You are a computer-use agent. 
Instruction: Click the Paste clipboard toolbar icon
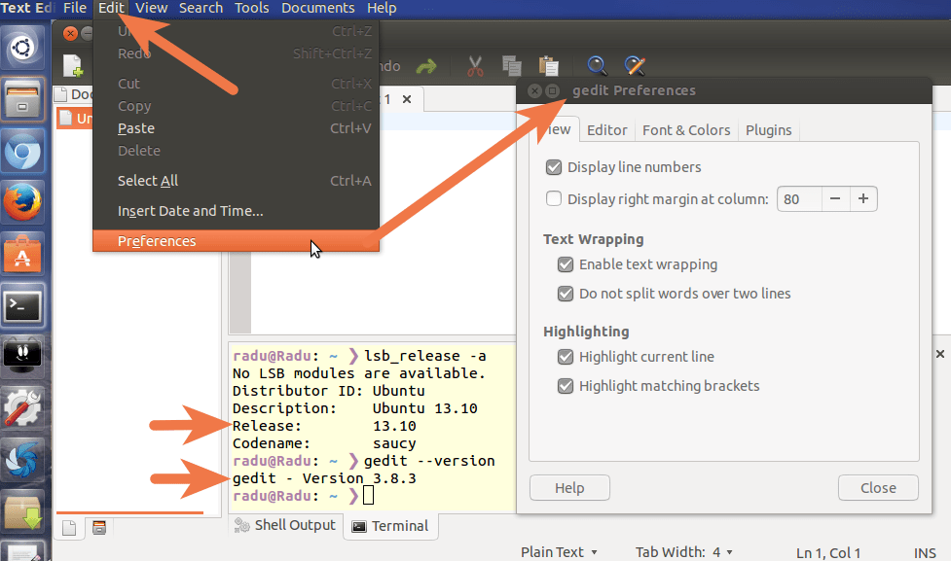(x=548, y=66)
